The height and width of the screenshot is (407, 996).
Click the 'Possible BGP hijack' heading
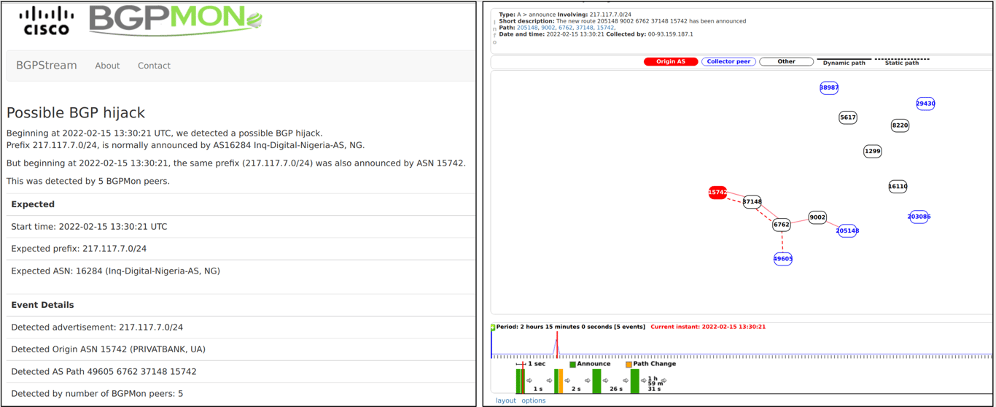pos(76,113)
